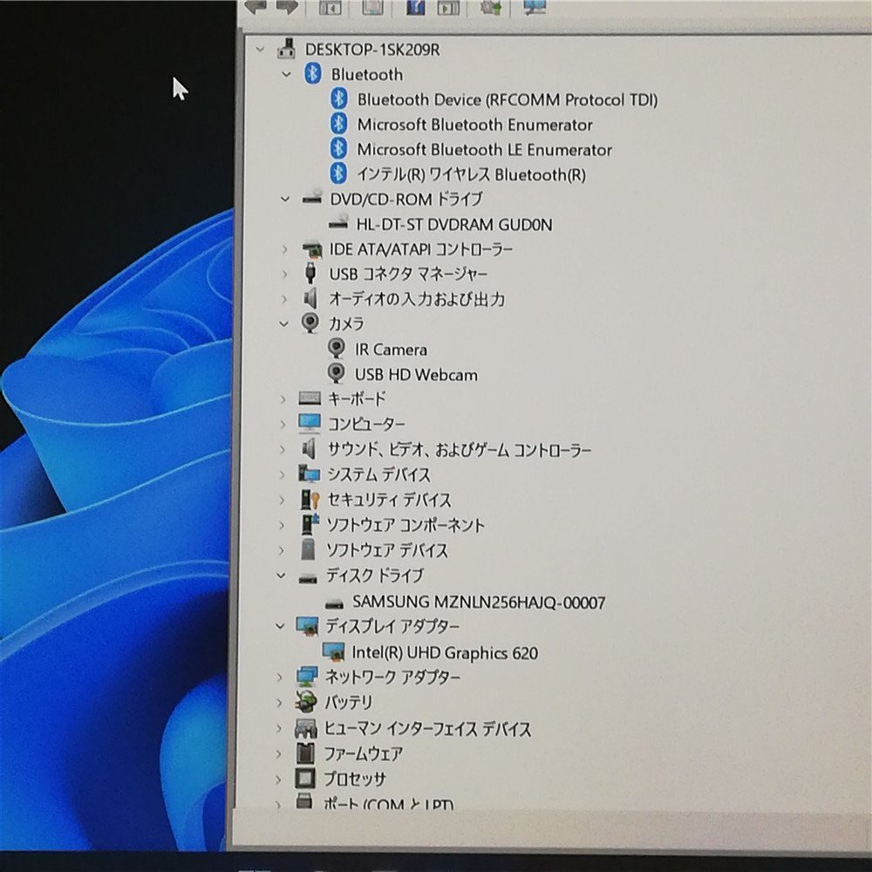Expand the セキュリティ デバイス category

[282, 500]
